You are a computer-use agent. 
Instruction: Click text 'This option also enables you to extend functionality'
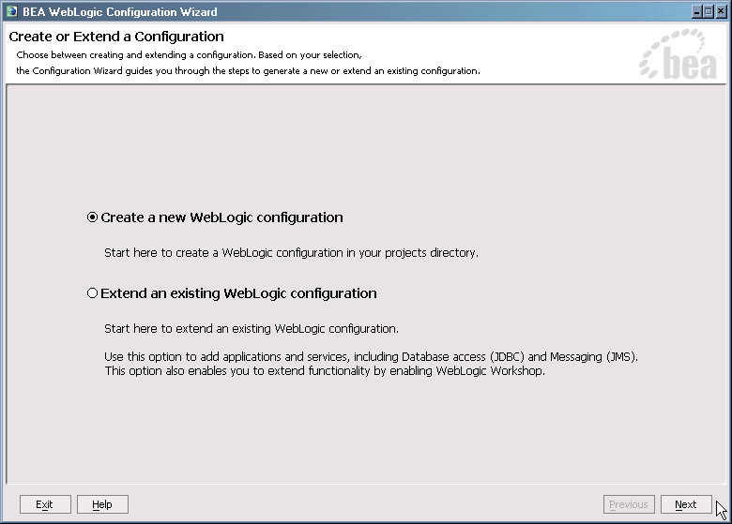click(237, 371)
